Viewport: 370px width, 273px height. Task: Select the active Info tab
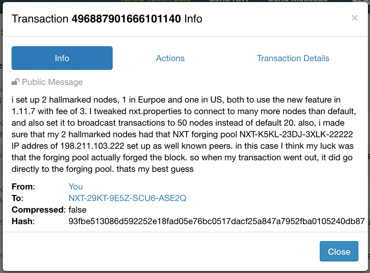[x=62, y=58]
